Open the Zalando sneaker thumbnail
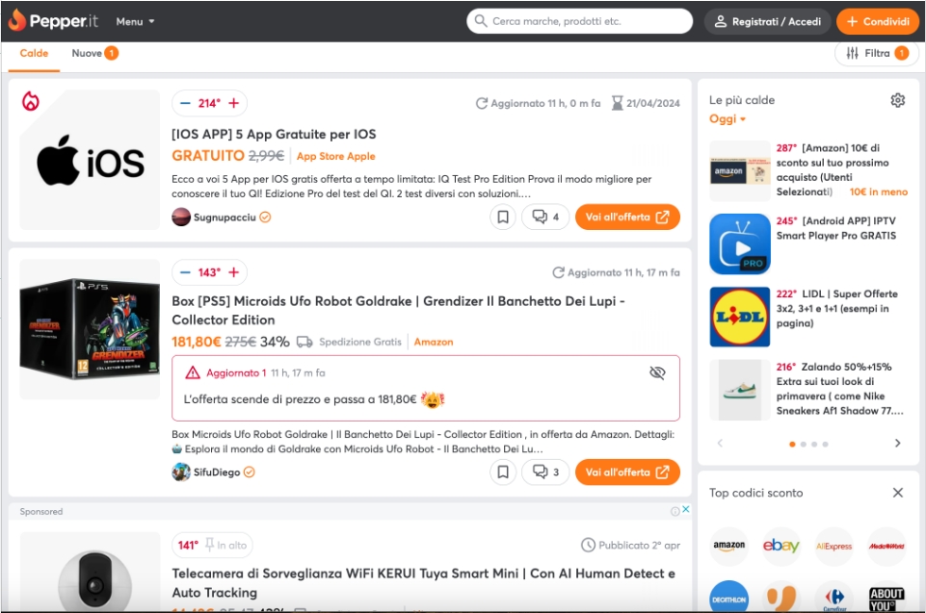This screenshot has width=926, height=613. 740,390
